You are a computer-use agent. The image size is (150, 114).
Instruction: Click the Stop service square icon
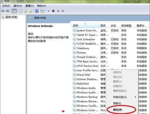click(x=53, y=11)
